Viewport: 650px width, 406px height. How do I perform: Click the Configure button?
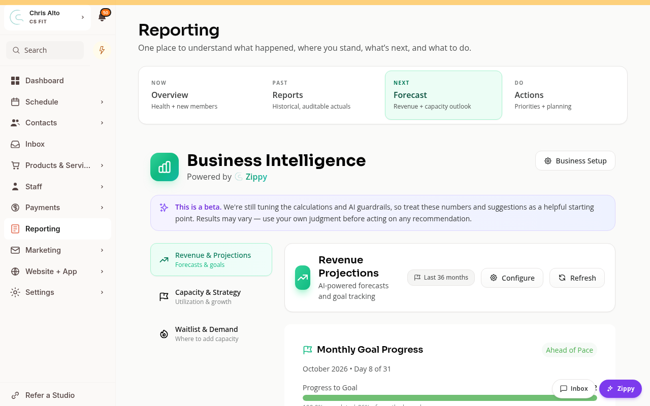512,278
